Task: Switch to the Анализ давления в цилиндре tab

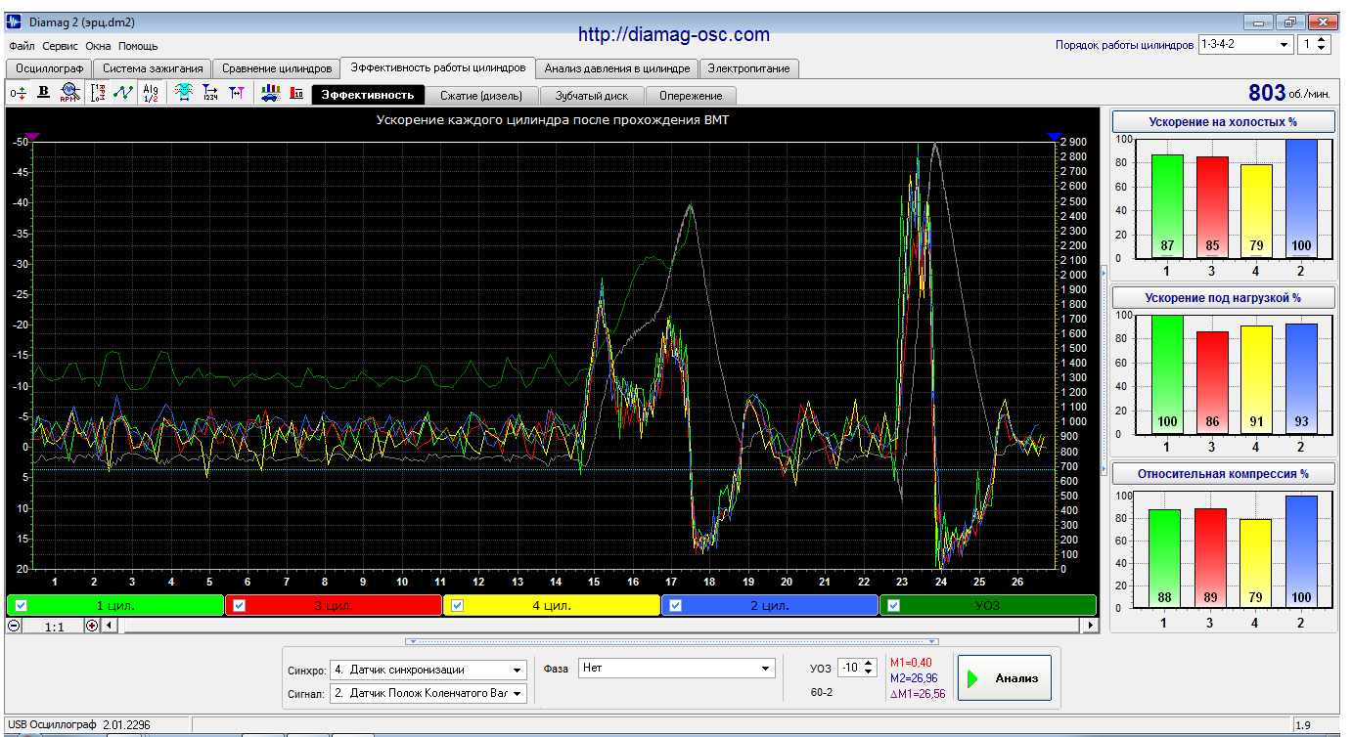Action: click(618, 68)
